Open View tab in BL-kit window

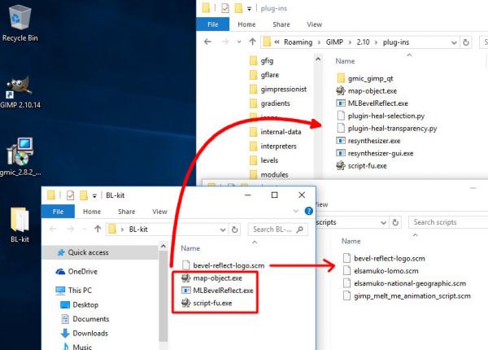[x=159, y=212]
